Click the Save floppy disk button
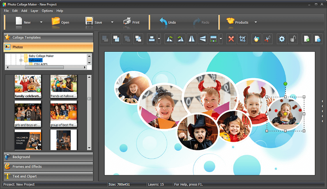Screen dimensions: 327x189 pos(94,22)
